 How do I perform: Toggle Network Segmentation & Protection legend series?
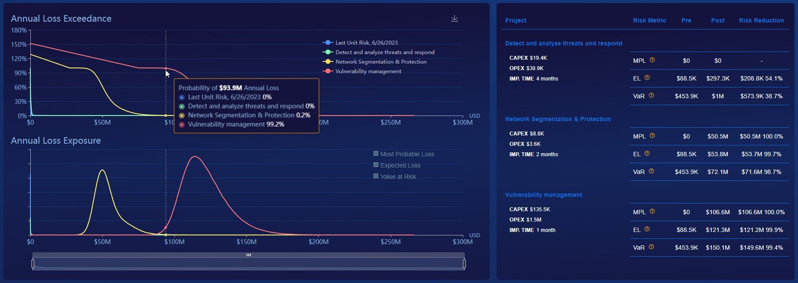[x=375, y=61]
